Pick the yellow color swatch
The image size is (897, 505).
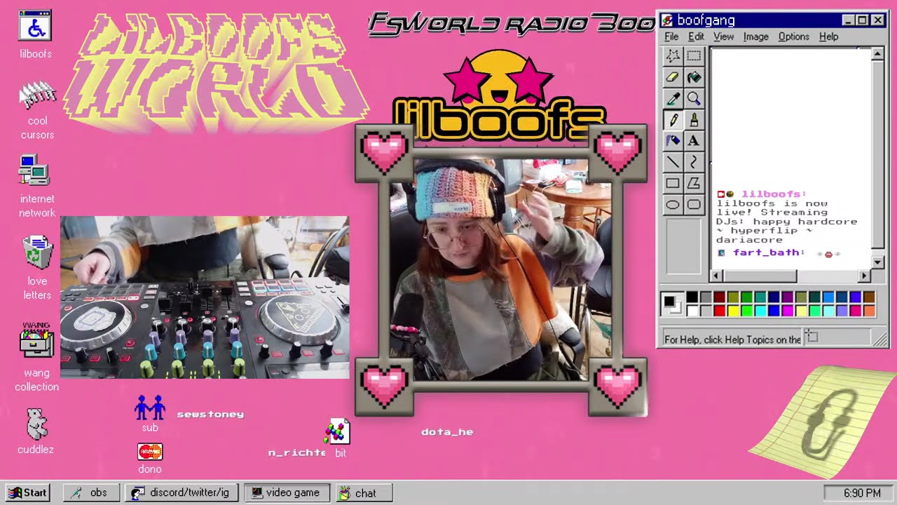(x=733, y=311)
